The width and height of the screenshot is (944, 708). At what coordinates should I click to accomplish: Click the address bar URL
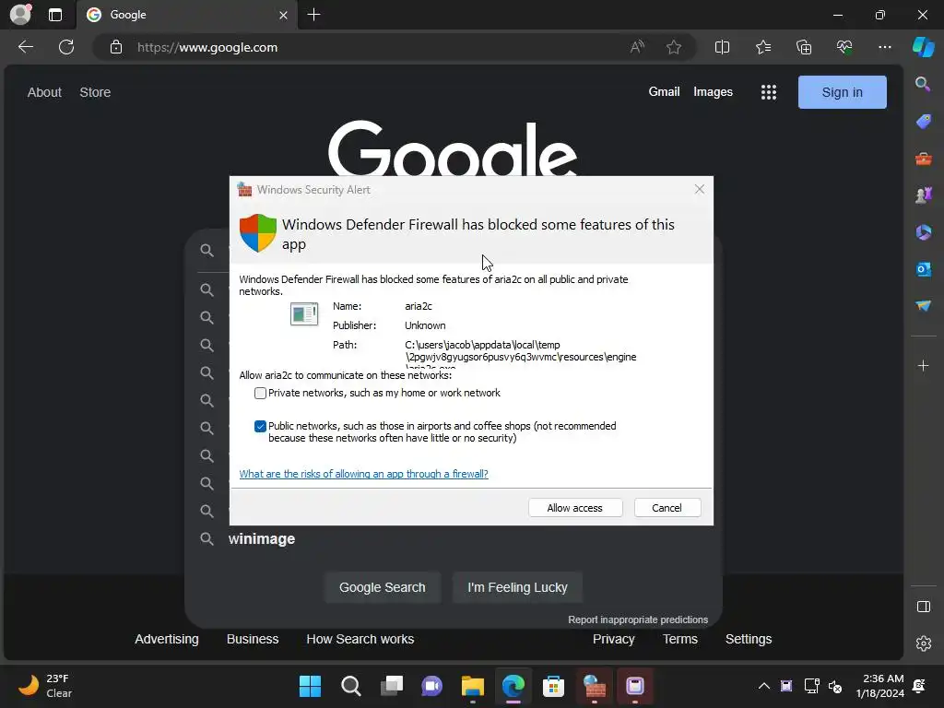click(x=207, y=48)
